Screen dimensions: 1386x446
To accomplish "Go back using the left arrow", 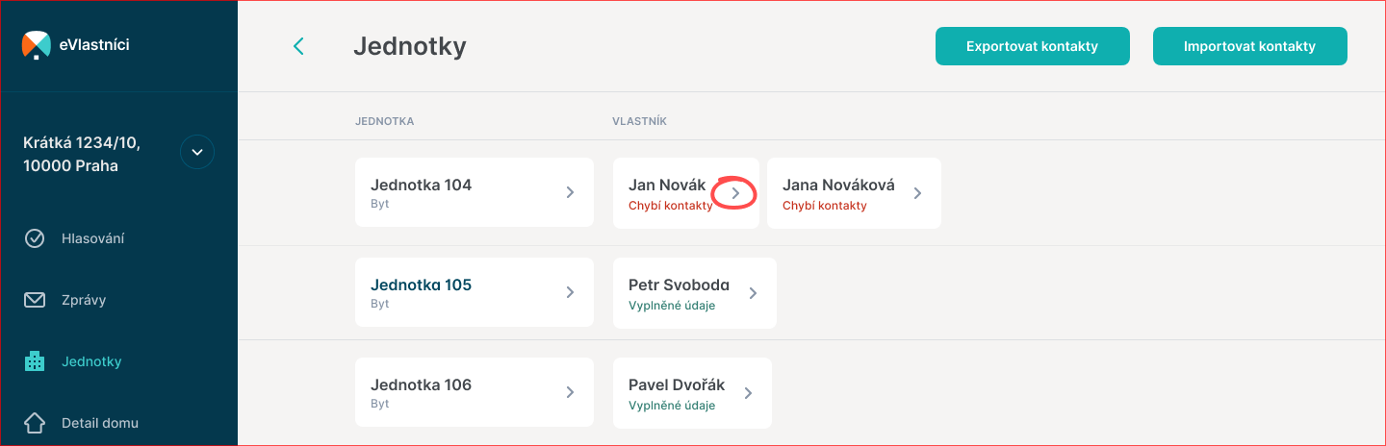I will tap(298, 46).
